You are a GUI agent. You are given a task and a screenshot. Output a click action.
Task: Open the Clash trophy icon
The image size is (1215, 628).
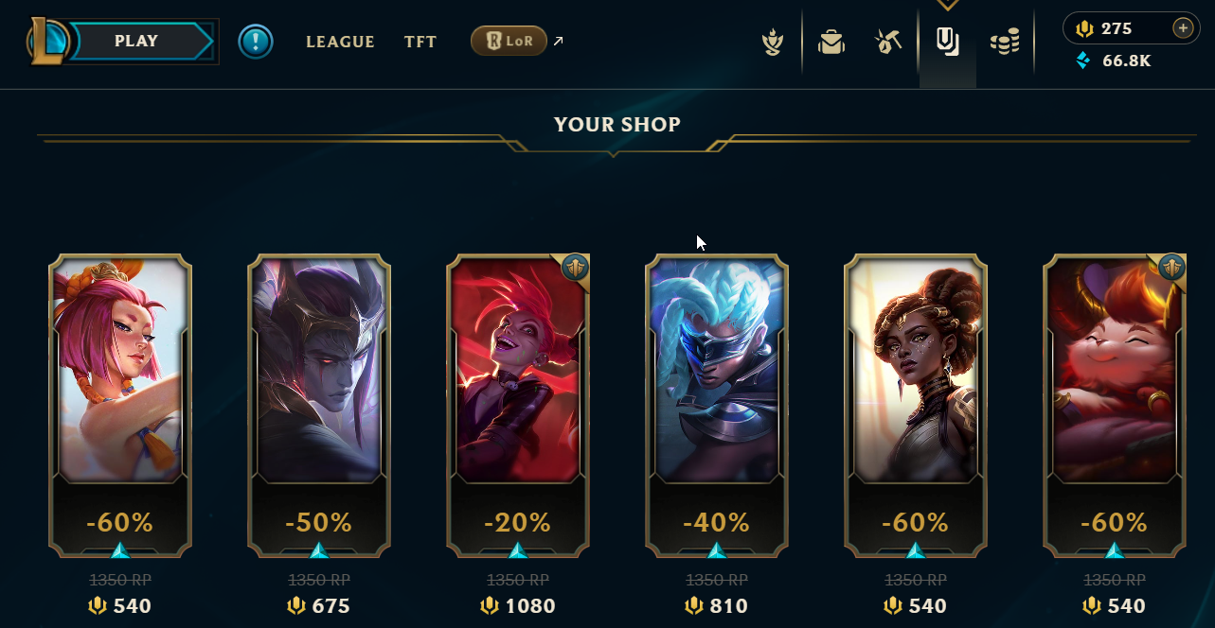[x=773, y=43]
